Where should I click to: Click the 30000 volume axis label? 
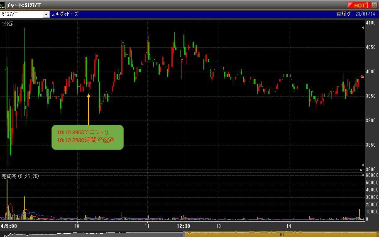coord(372,197)
